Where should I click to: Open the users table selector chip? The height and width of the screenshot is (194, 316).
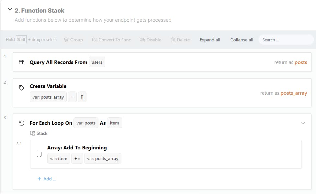click(97, 62)
